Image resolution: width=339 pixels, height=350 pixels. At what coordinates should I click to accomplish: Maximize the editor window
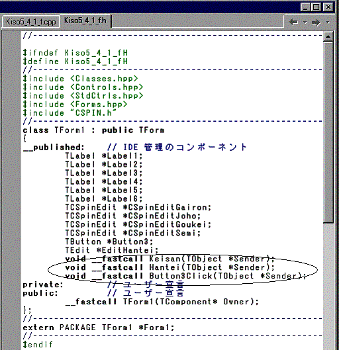point(316,7)
